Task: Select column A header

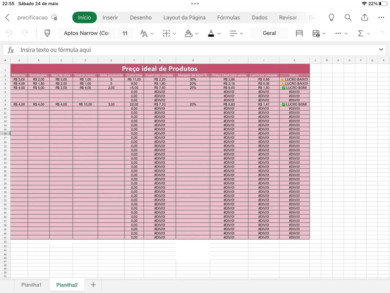Action: [19, 60]
